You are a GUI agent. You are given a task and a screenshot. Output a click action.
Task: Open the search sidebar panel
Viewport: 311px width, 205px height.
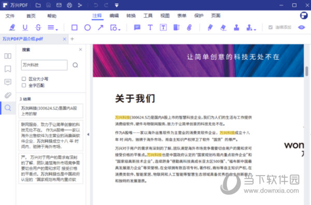click(x=8, y=108)
